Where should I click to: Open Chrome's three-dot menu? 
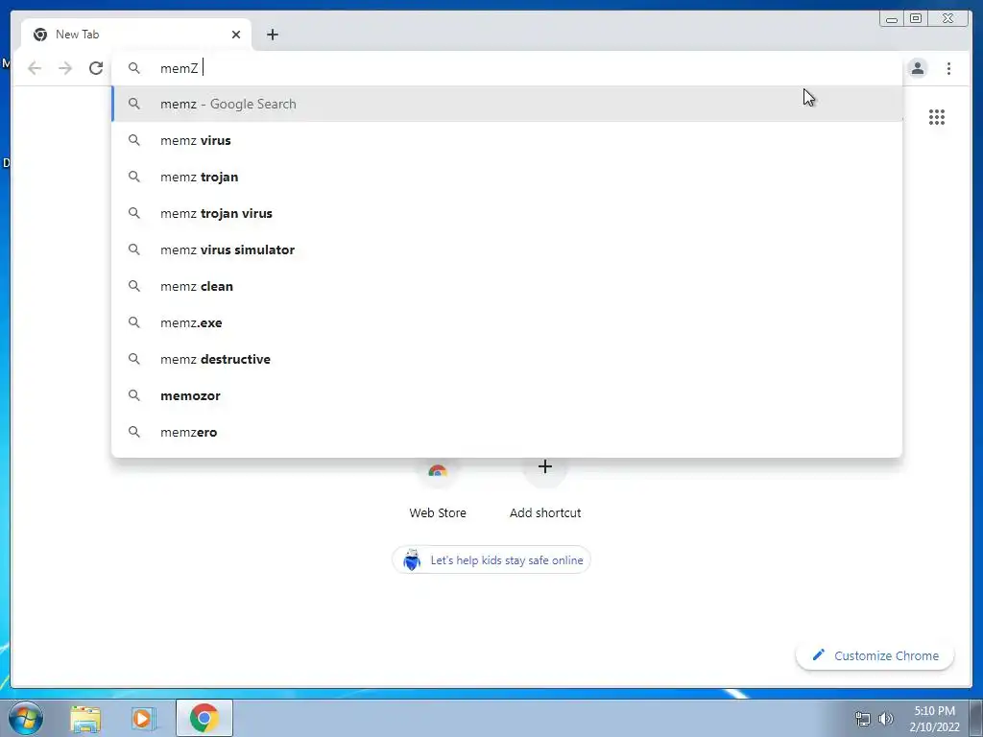pos(948,68)
